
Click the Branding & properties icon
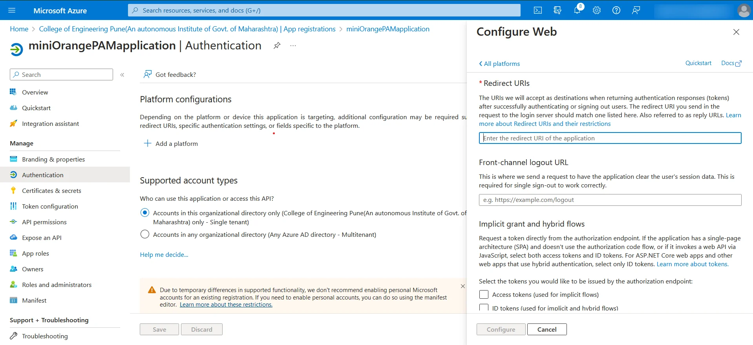click(13, 159)
